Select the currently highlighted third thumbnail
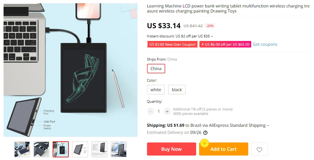 coord(61,149)
